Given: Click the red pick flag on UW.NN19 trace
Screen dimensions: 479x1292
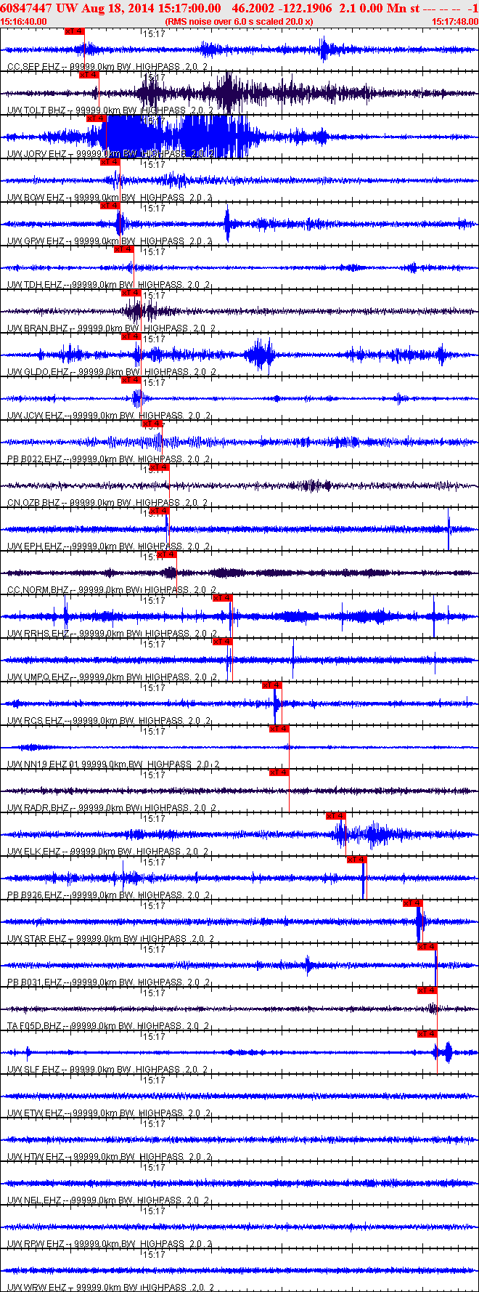Looking at the screenshot, I should 279,729.
